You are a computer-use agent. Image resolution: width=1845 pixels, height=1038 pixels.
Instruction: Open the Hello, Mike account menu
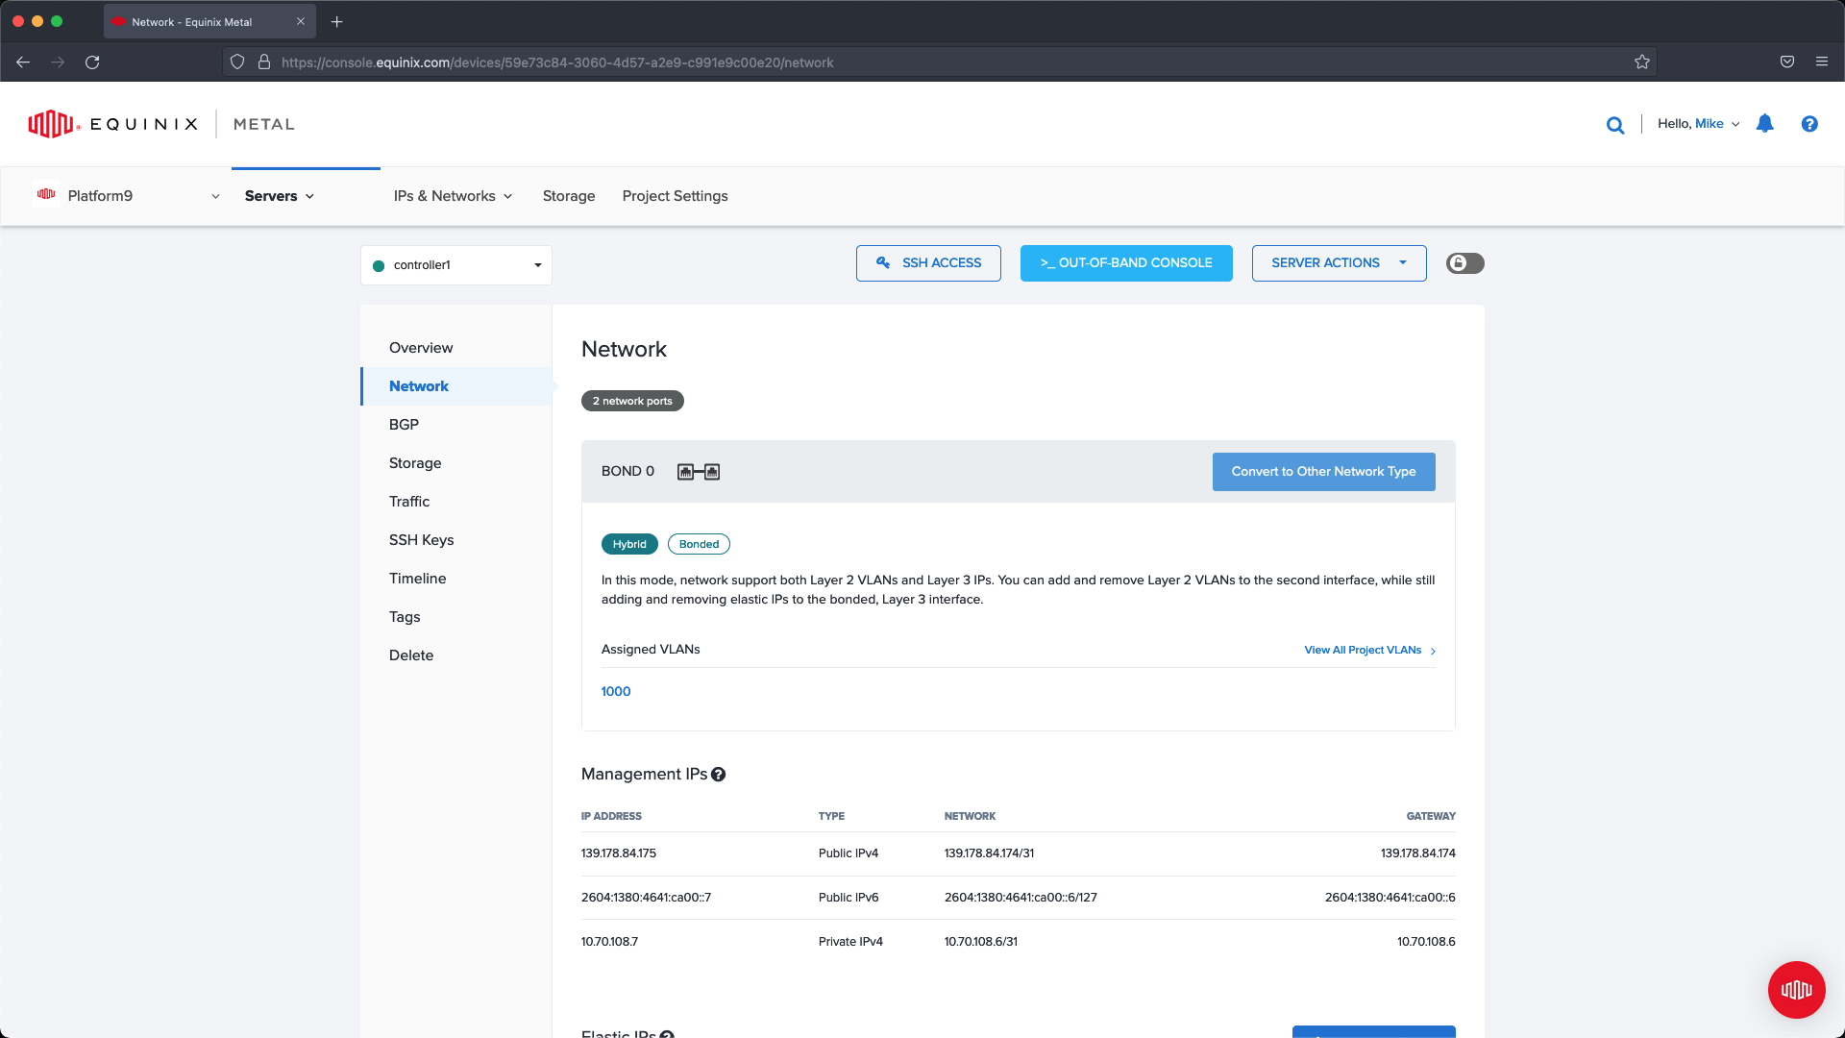(x=1698, y=124)
